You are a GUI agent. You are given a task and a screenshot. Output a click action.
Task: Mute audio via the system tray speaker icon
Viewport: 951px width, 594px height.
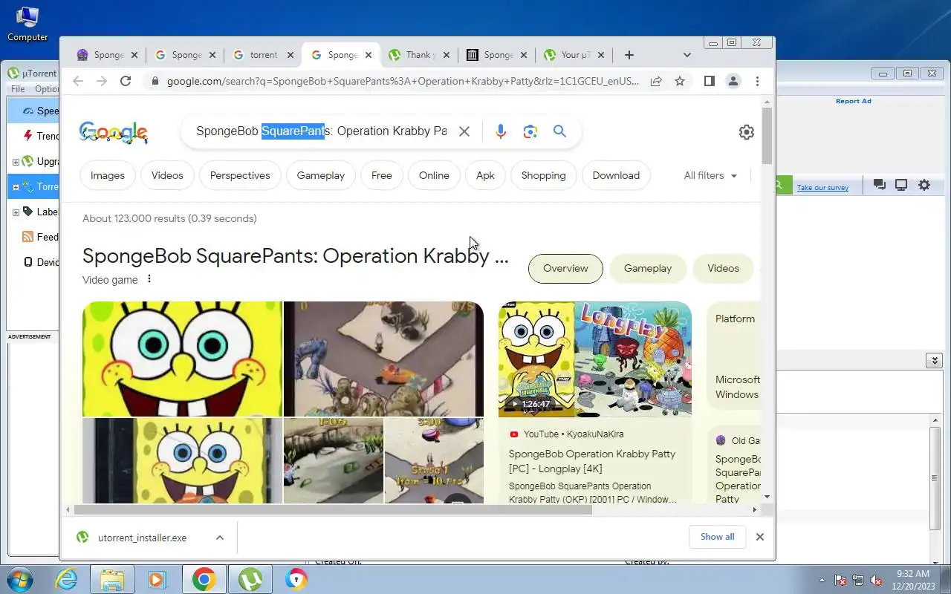coord(876,580)
